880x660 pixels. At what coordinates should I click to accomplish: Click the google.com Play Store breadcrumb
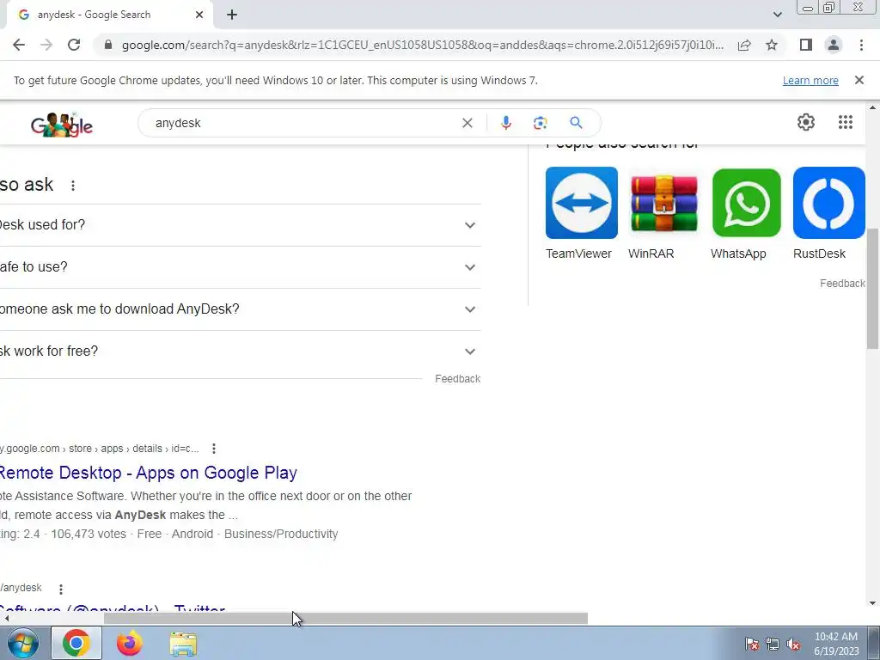[x=100, y=449]
